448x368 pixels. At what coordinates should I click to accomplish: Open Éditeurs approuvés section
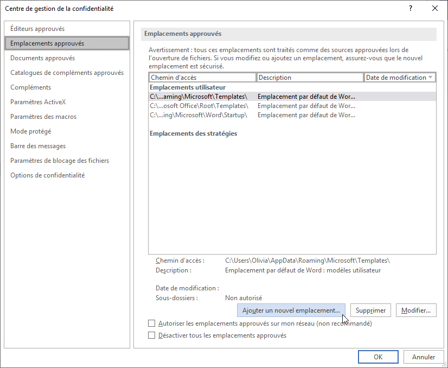click(37, 29)
